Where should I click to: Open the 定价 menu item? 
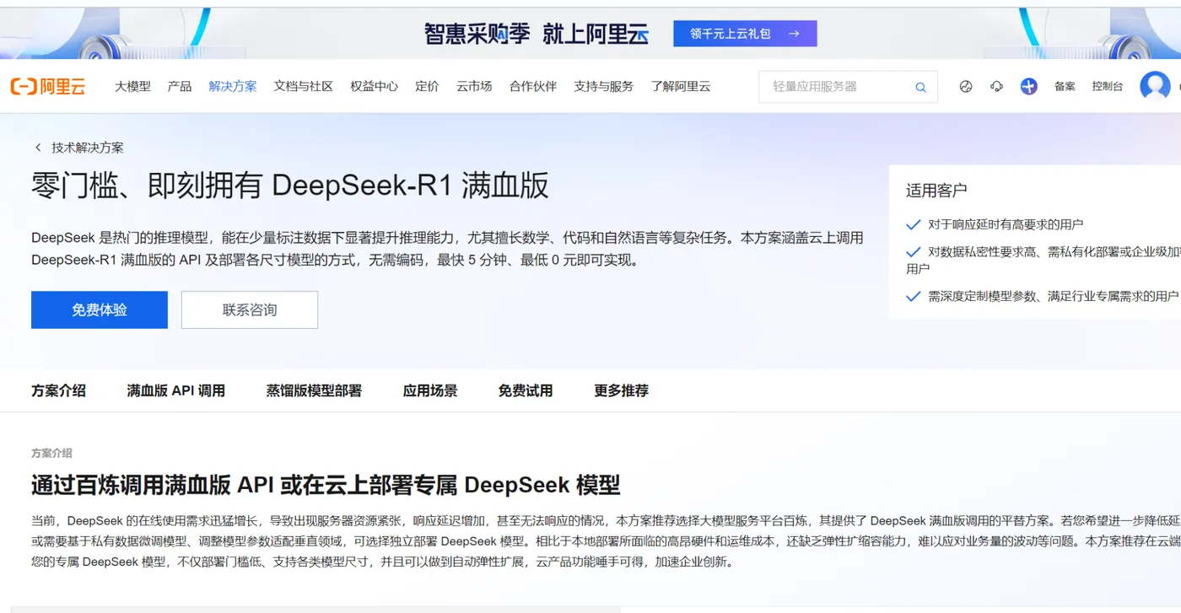(427, 86)
